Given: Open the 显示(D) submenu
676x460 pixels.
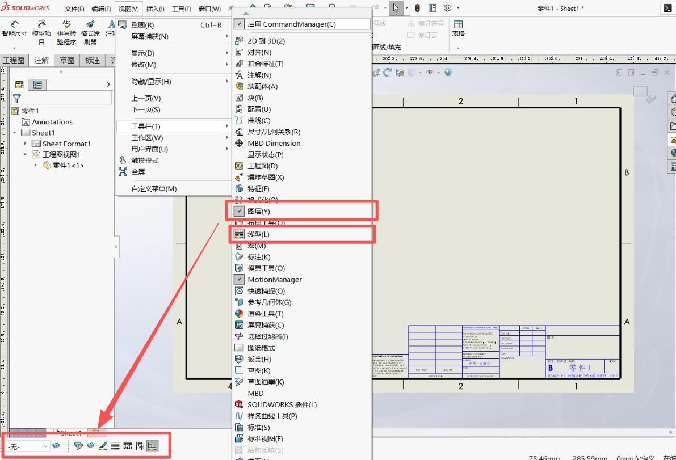Looking at the screenshot, I should point(173,53).
